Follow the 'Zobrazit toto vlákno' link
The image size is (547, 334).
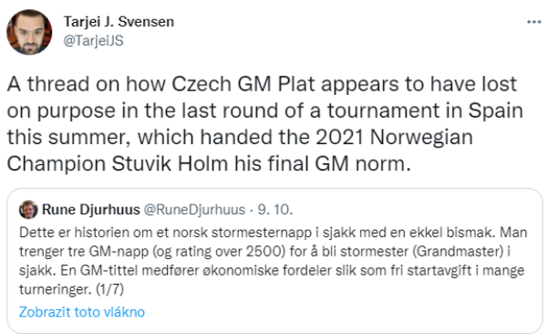point(82,312)
